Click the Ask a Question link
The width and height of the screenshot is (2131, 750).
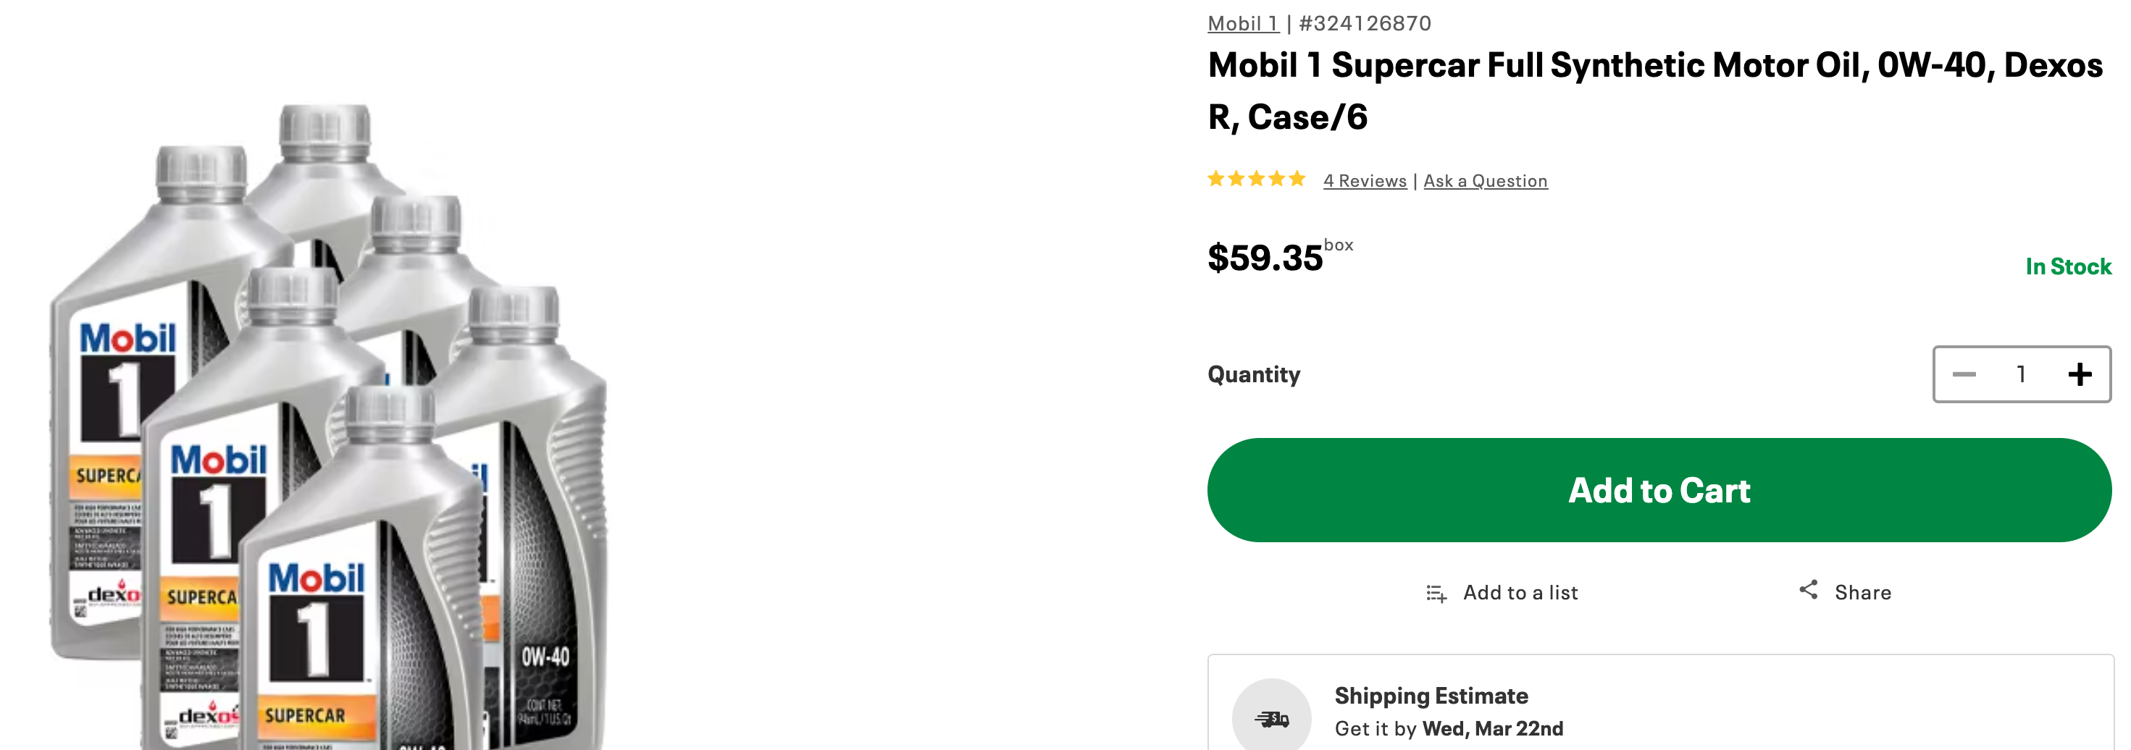point(1485,180)
